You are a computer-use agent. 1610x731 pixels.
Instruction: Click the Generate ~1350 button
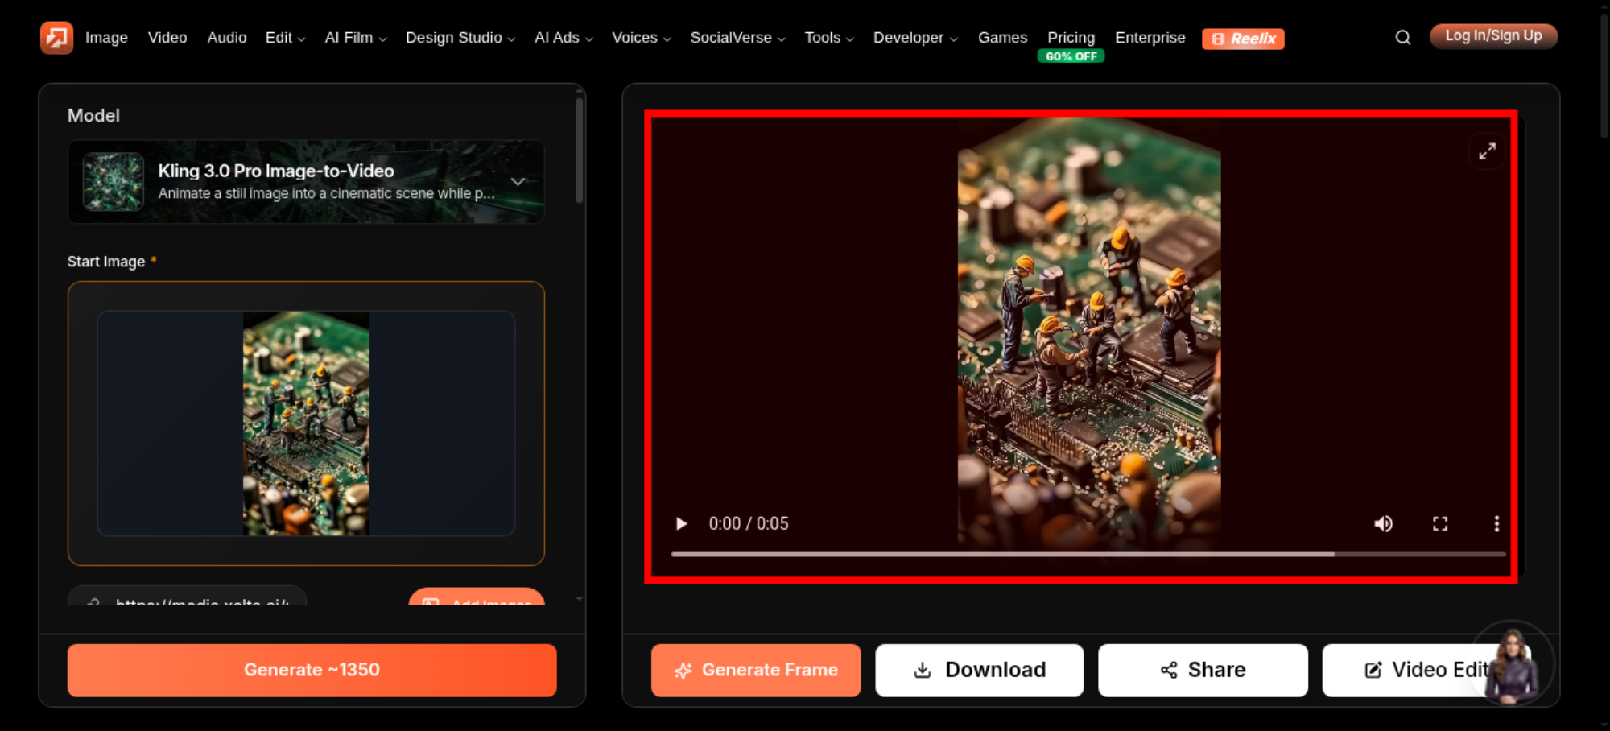(x=312, y=670)
